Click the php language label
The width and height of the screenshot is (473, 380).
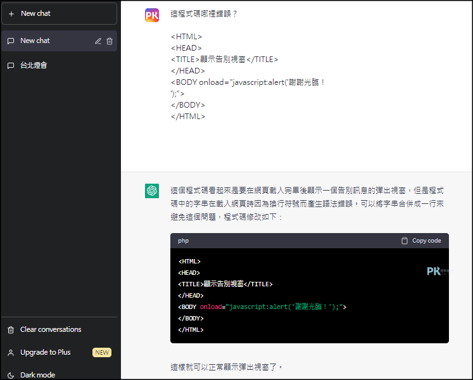(183, 241)
